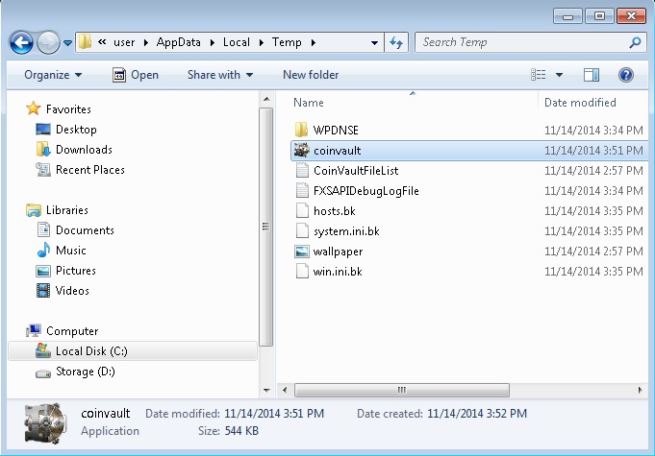Open the address bar history dropdown
The height and width of the screenshot is (456, 655).
374,42
